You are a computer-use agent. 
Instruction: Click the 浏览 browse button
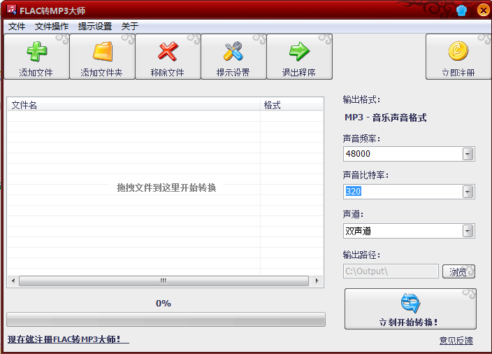(458, 271)
